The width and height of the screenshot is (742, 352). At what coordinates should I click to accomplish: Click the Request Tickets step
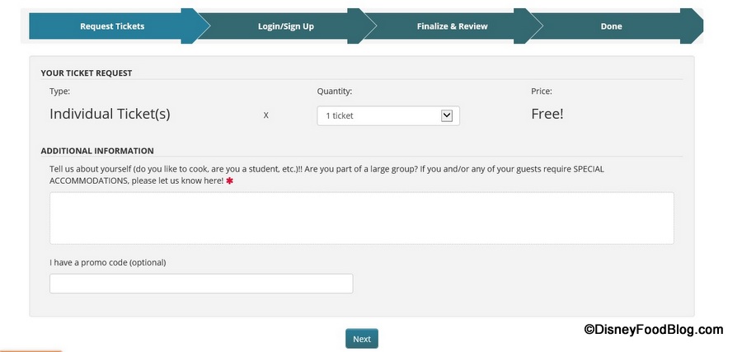(x=112, y=26)
